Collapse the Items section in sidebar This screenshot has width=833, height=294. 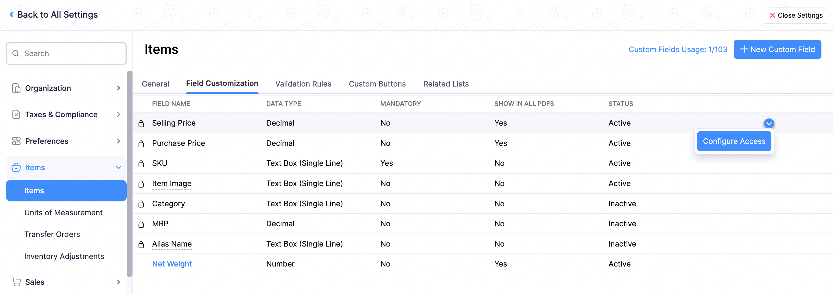point(119,167)
